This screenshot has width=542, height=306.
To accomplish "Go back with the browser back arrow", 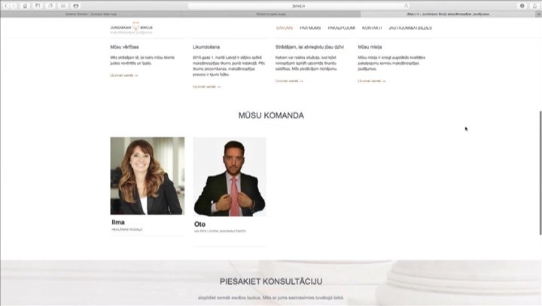I will 6,6.
